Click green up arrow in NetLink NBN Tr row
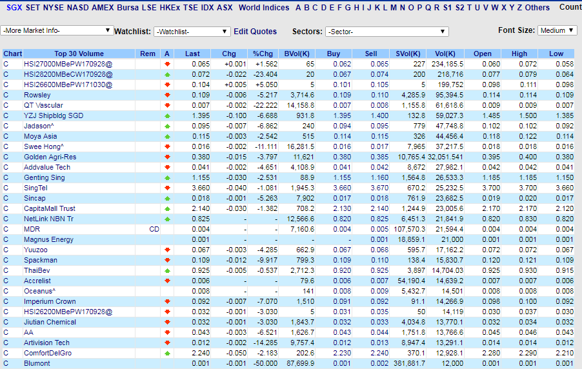Screen dimensions: 582x369 pyautogui.click(x=167, y=219)
